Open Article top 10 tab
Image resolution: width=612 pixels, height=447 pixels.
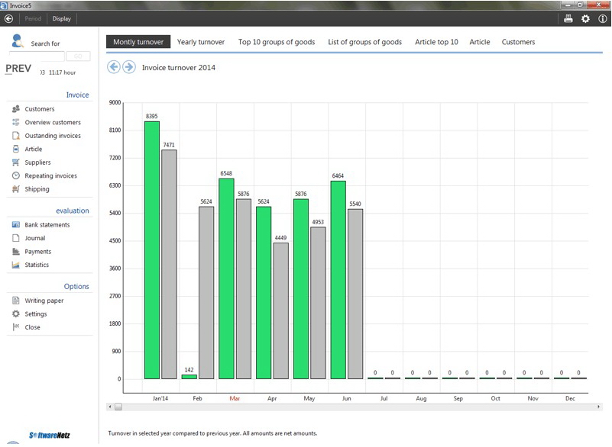click(436, 42)
